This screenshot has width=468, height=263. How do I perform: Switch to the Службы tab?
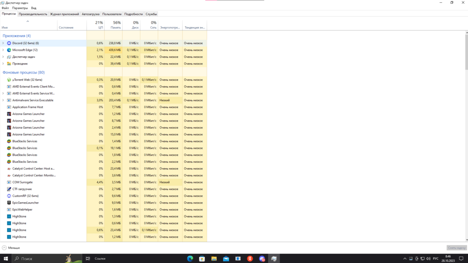tap(151, 14)
